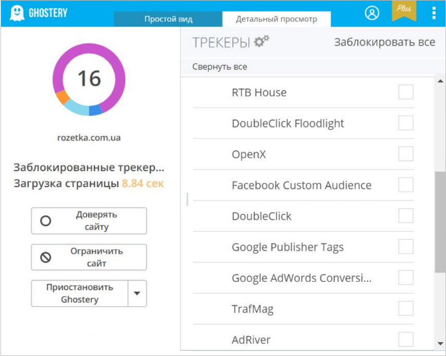Select the AdRiver tracker name
Screen dimensions: 446x356
(x=251, y=340)
